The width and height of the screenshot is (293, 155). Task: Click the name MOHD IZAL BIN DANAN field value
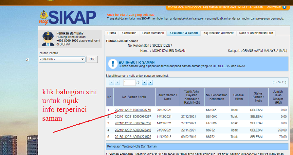(x=169, y=51)
